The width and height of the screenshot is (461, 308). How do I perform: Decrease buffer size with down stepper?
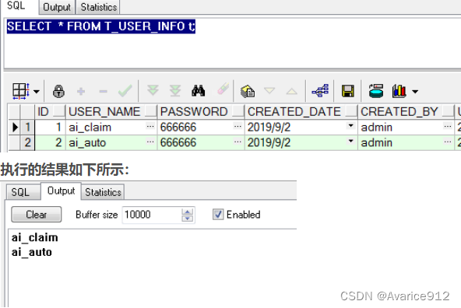tap(188, 219)
